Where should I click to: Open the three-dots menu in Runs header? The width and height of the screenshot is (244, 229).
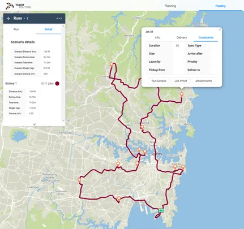pos(59,18)
